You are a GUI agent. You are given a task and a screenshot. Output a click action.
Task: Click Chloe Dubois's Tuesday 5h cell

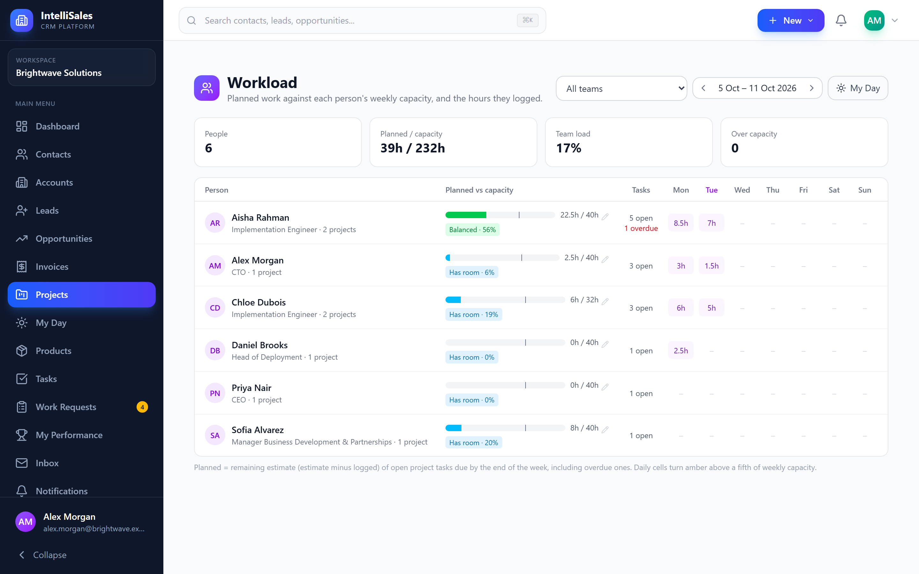click(711, 308)
